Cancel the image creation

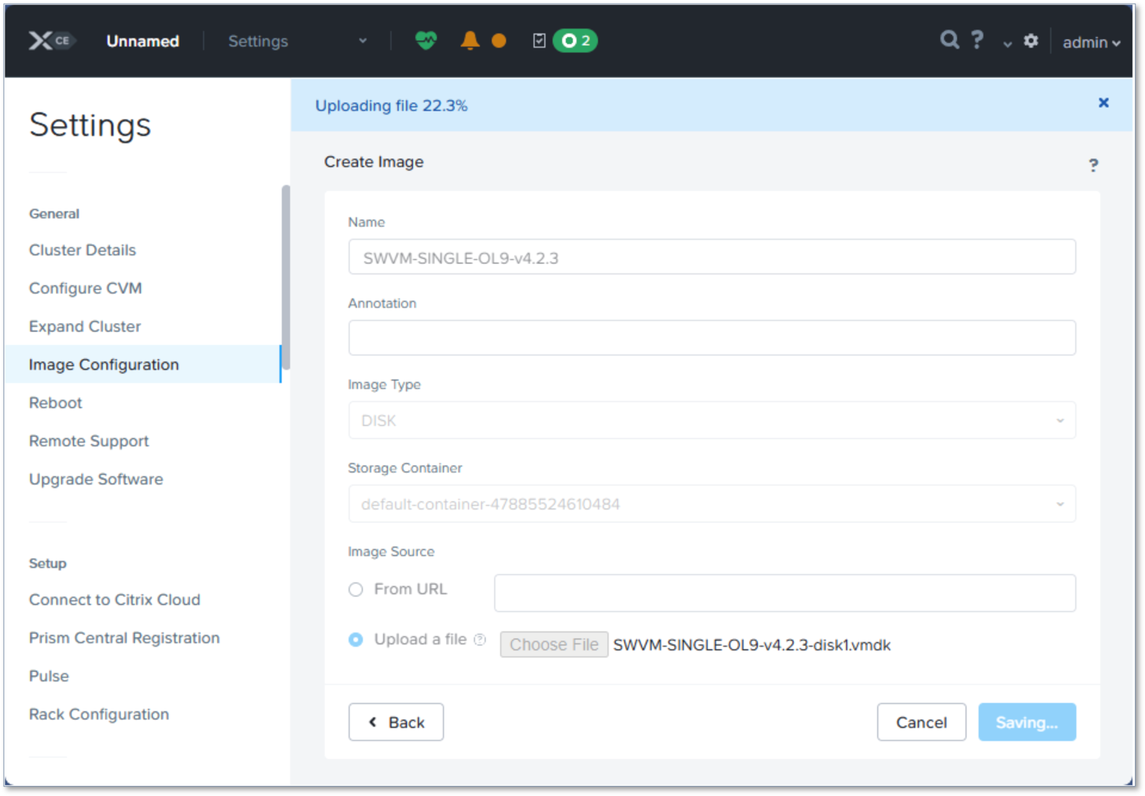[921, 722]
